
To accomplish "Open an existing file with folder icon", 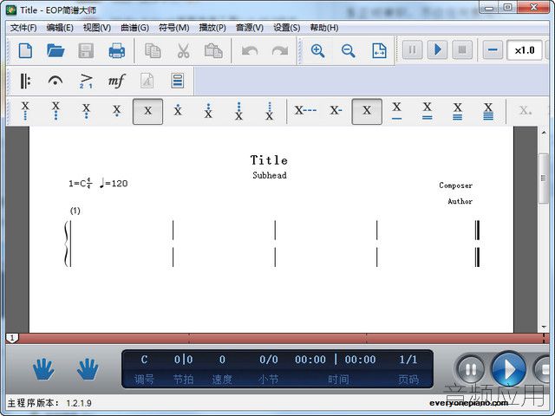I will 55,50.
